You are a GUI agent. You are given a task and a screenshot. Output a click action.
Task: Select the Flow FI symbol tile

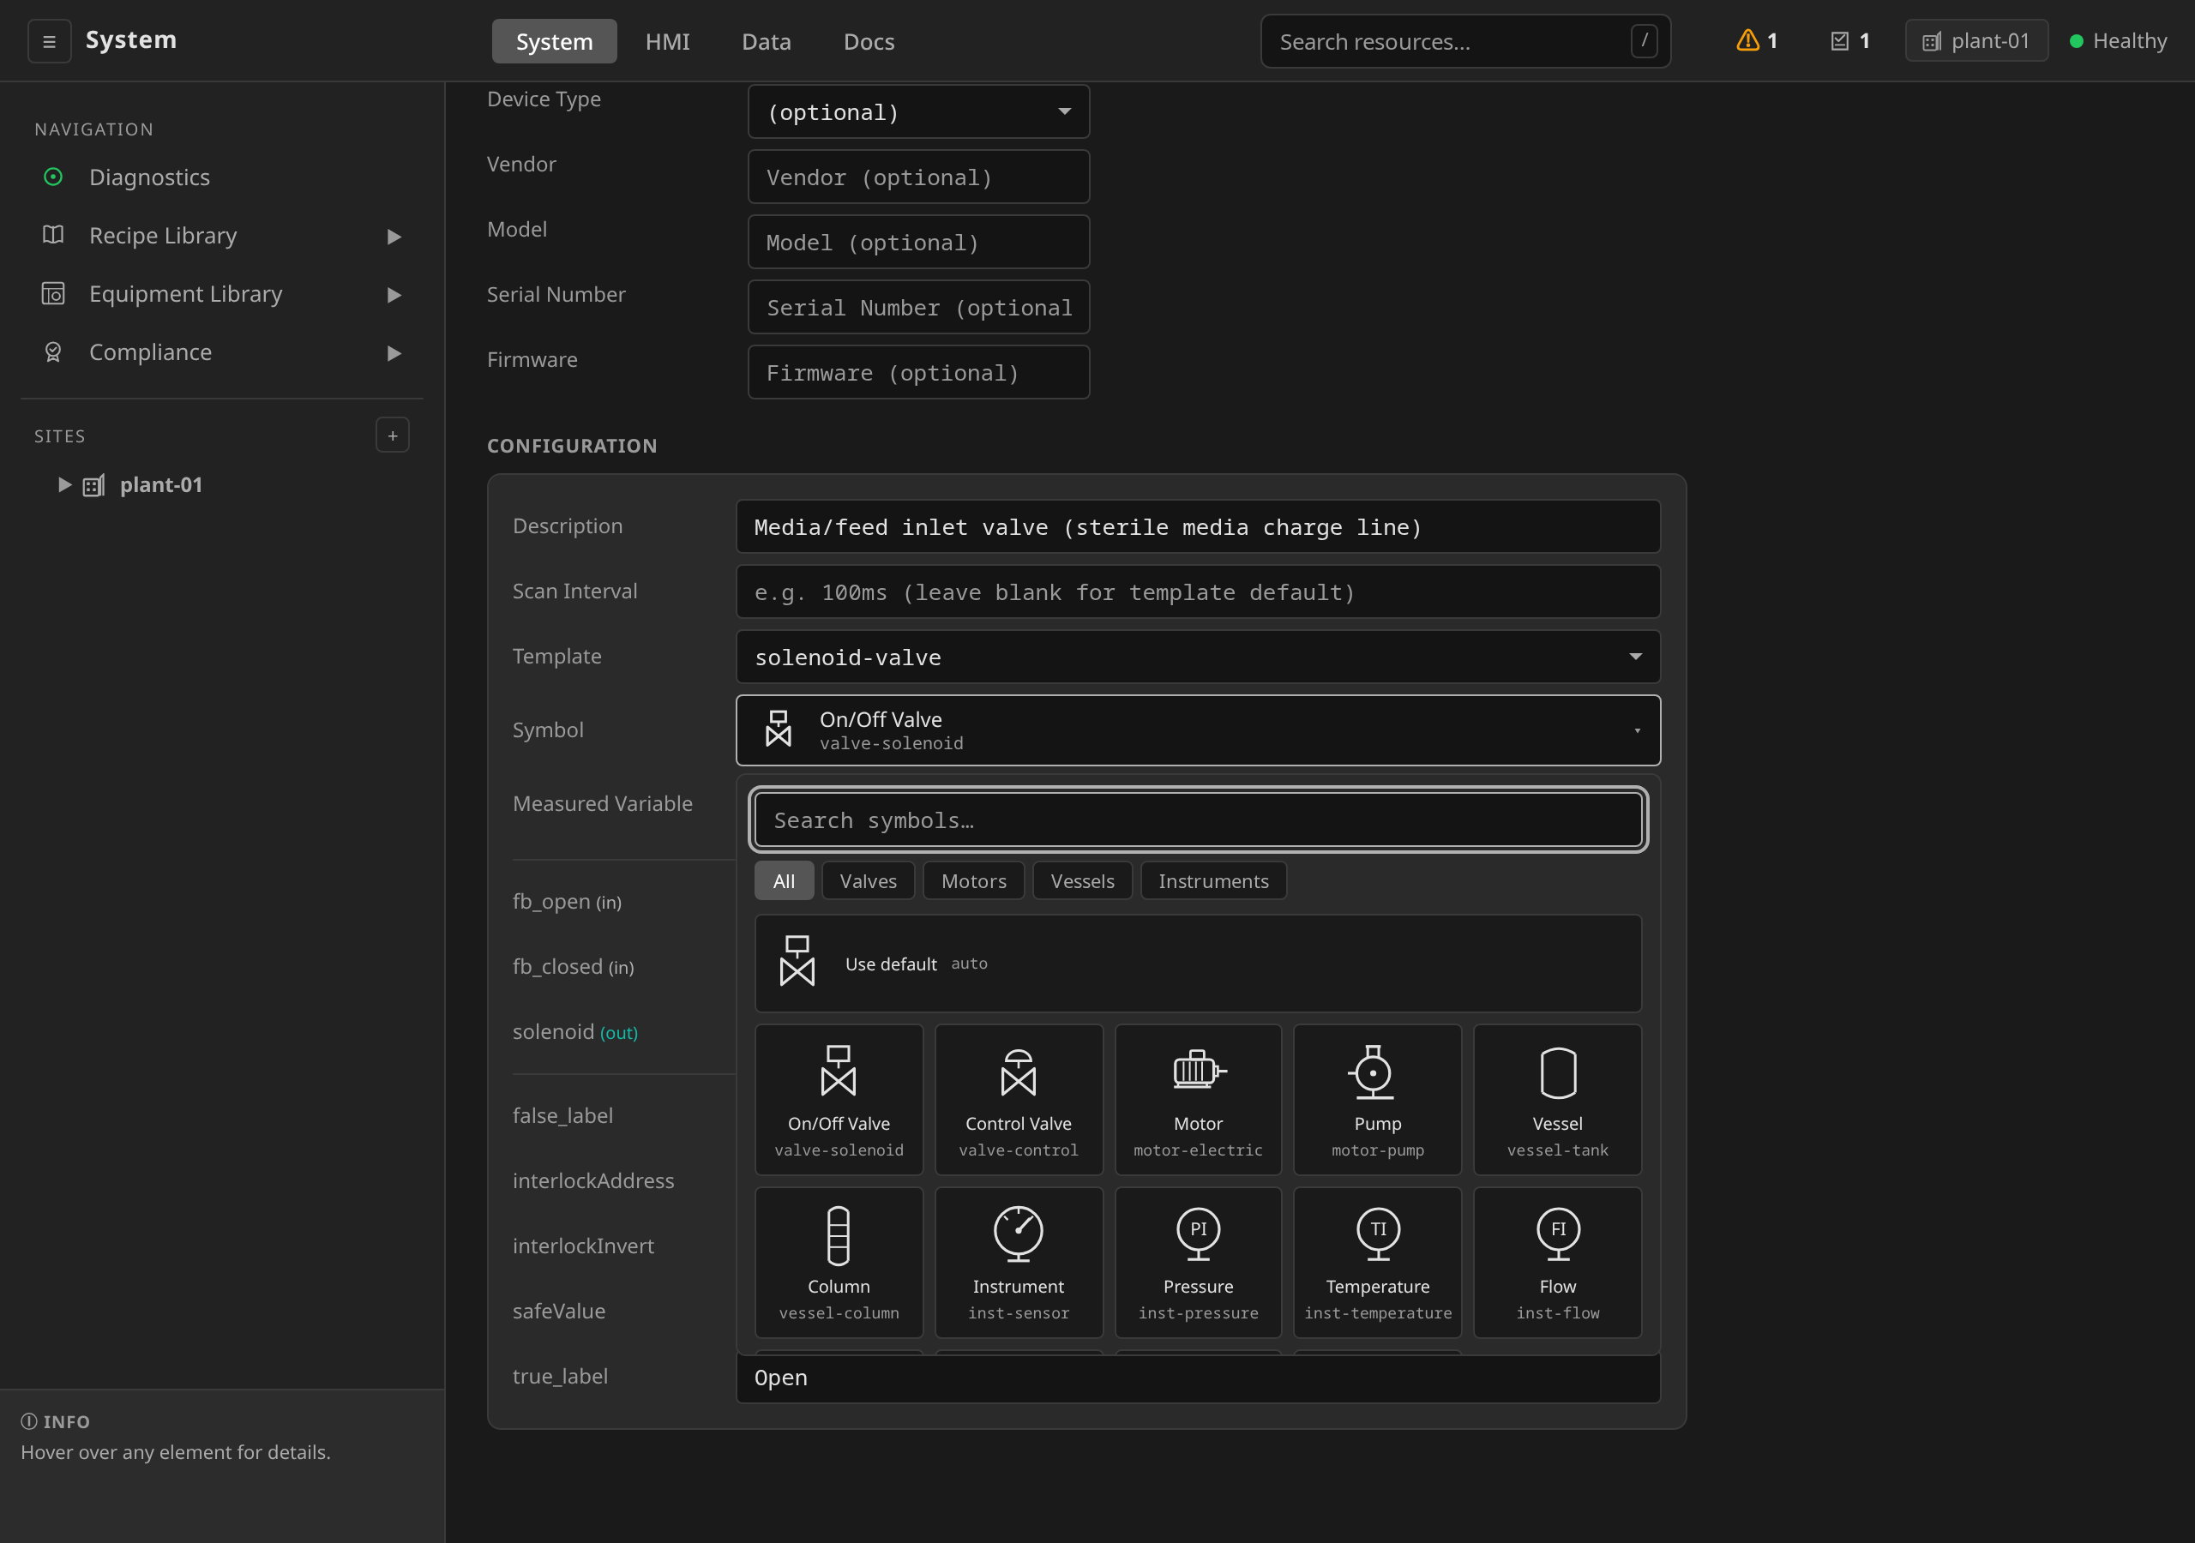[1557, 1262]
